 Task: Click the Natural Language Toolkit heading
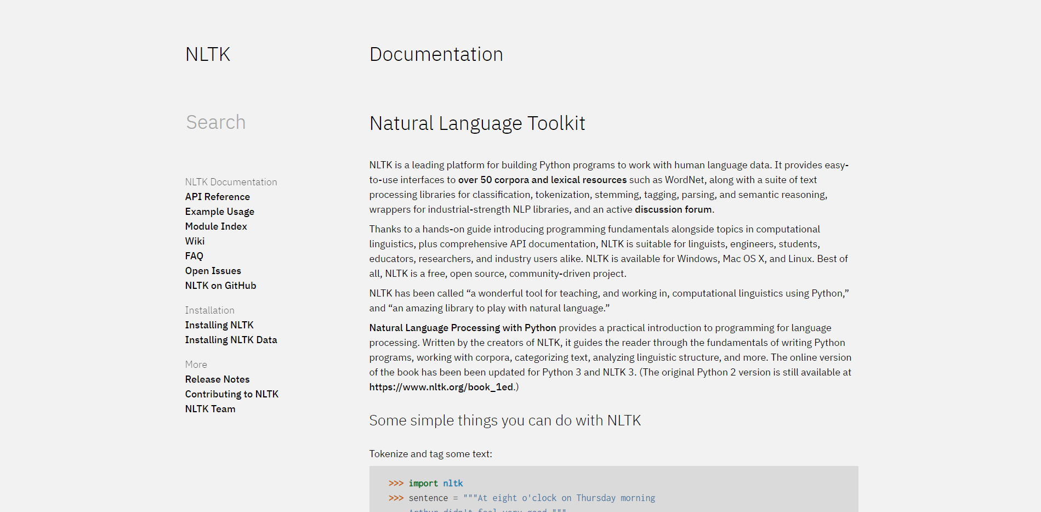(x=477, y=123)
